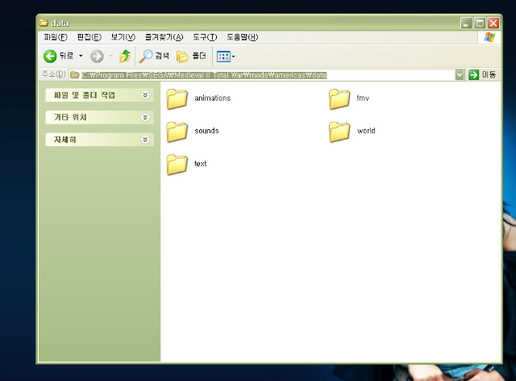Image resolution: width=516 pixels, height=381 pixels.
Task: Click the Forward arrow icon
Action: pos(97,56)
